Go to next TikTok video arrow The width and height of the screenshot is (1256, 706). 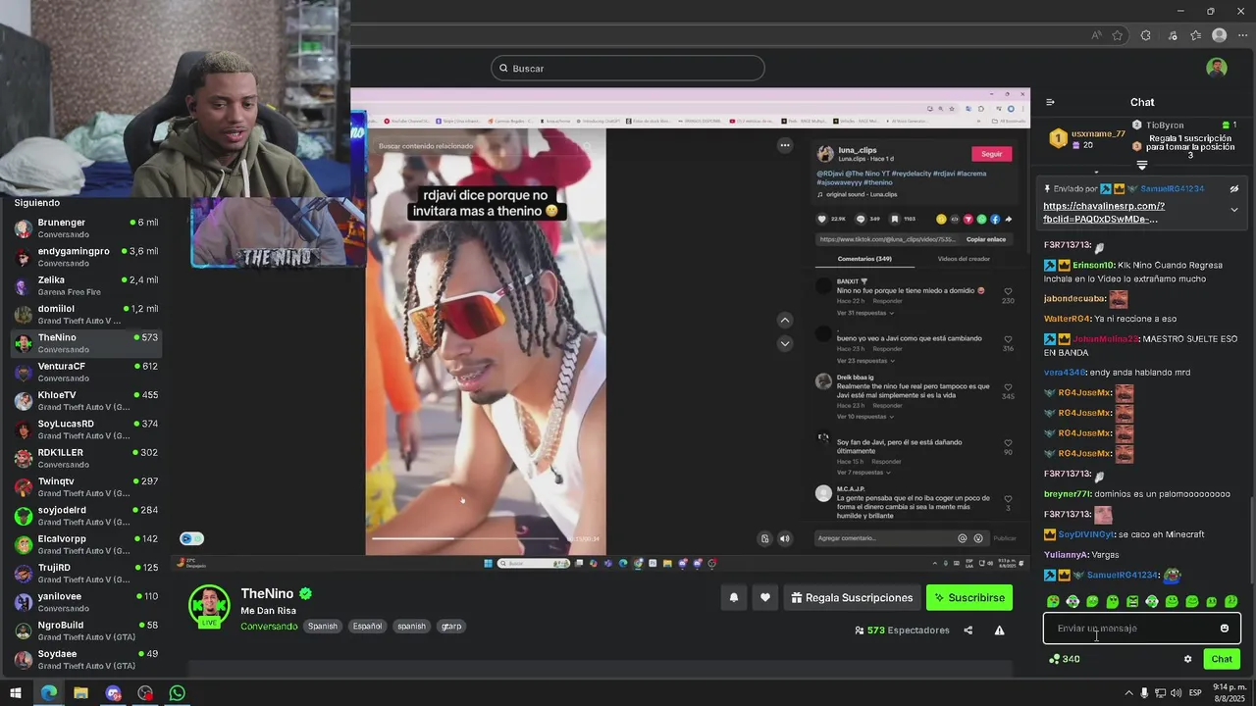coord(784,343)
